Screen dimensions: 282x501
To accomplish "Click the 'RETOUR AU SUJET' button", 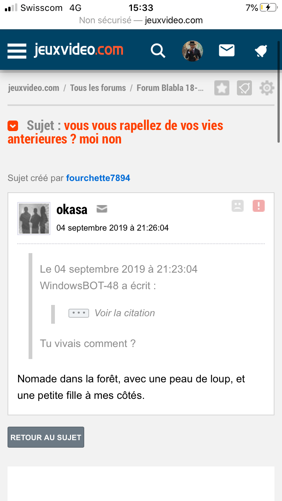I will (46, 437).
